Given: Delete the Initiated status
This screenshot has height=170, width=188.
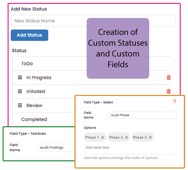Looking at the screenshot, I should pos(169,91).
